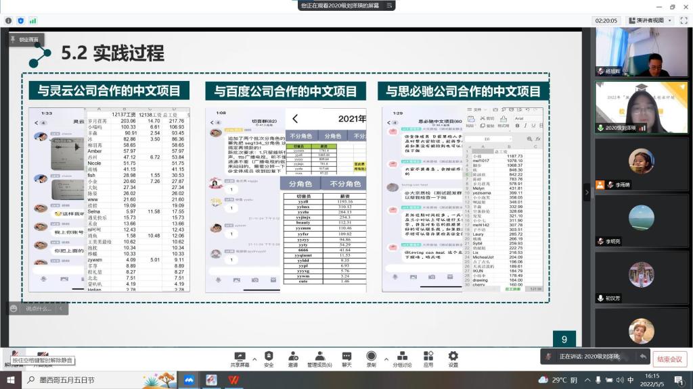Start recording with the 录制 button
The image size is (693, 389).
371,358
